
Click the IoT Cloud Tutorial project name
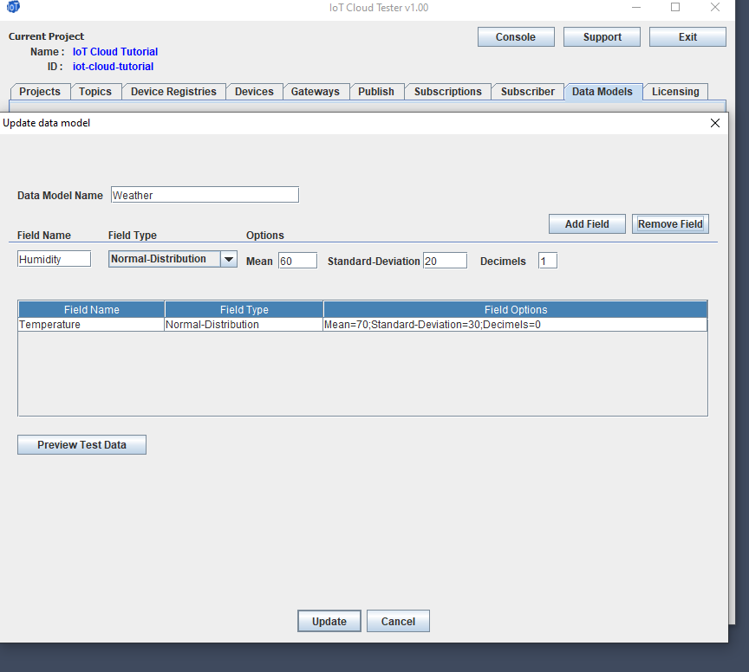115,52
